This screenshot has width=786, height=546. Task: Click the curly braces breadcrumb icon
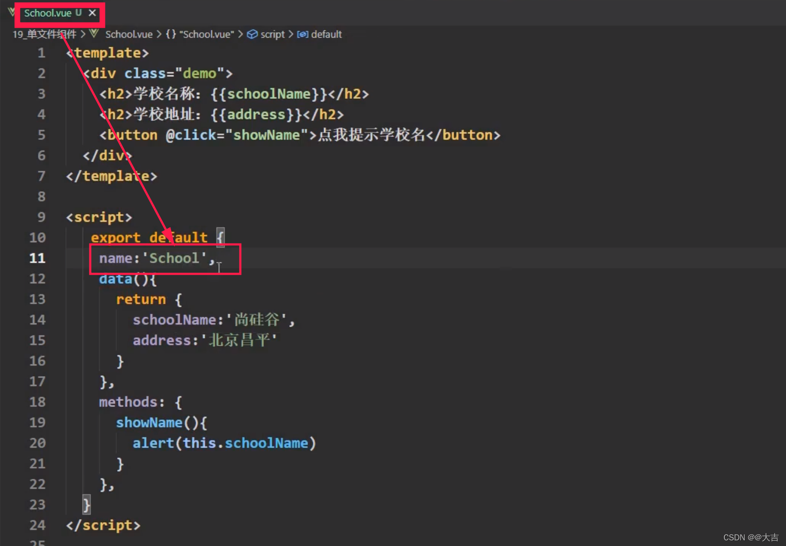click(x=171, y=34)
